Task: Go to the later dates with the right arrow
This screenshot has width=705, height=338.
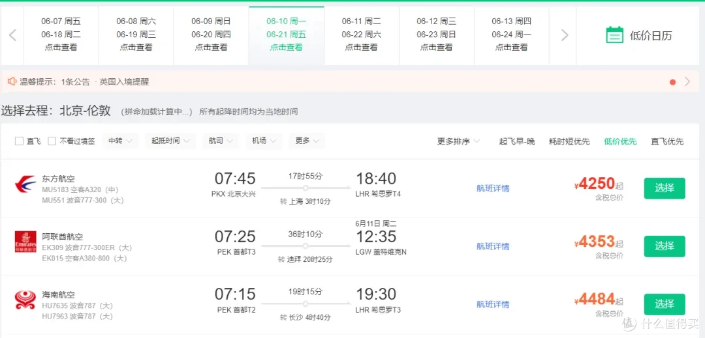Action: click(x=565, y=35)
